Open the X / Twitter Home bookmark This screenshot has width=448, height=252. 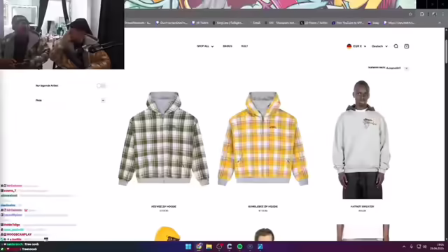[314, 23]
